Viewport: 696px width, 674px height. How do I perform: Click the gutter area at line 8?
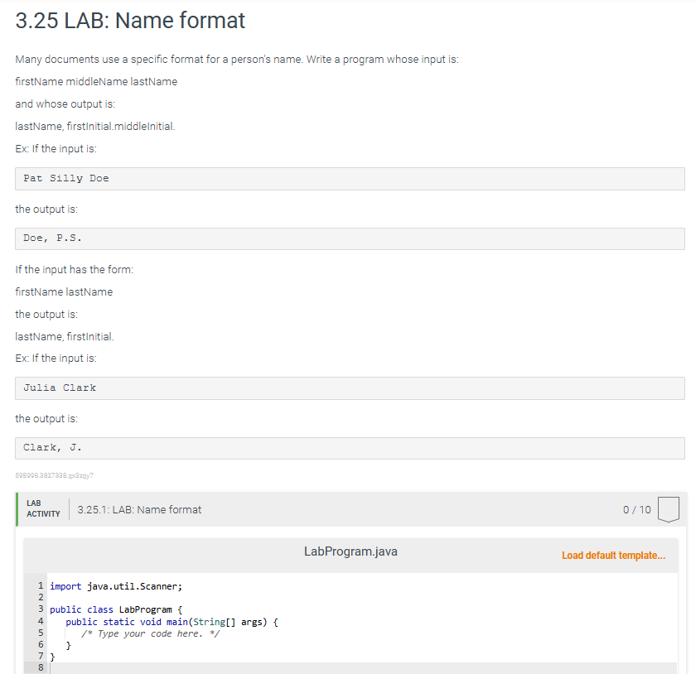click(40, 667)
